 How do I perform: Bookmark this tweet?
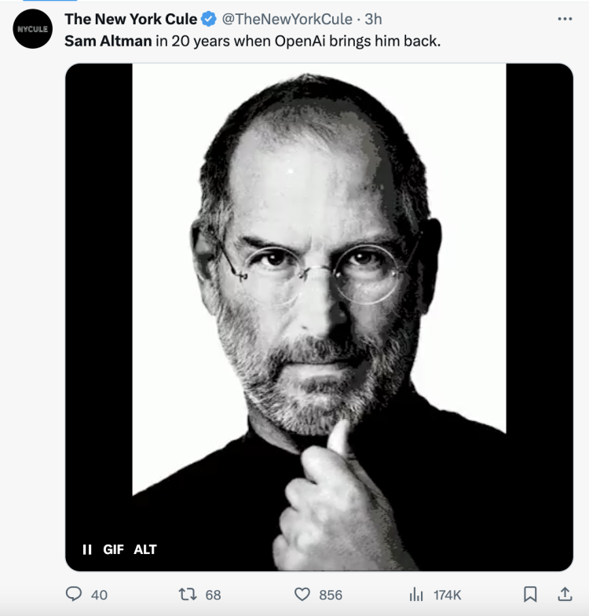(531, 594)
